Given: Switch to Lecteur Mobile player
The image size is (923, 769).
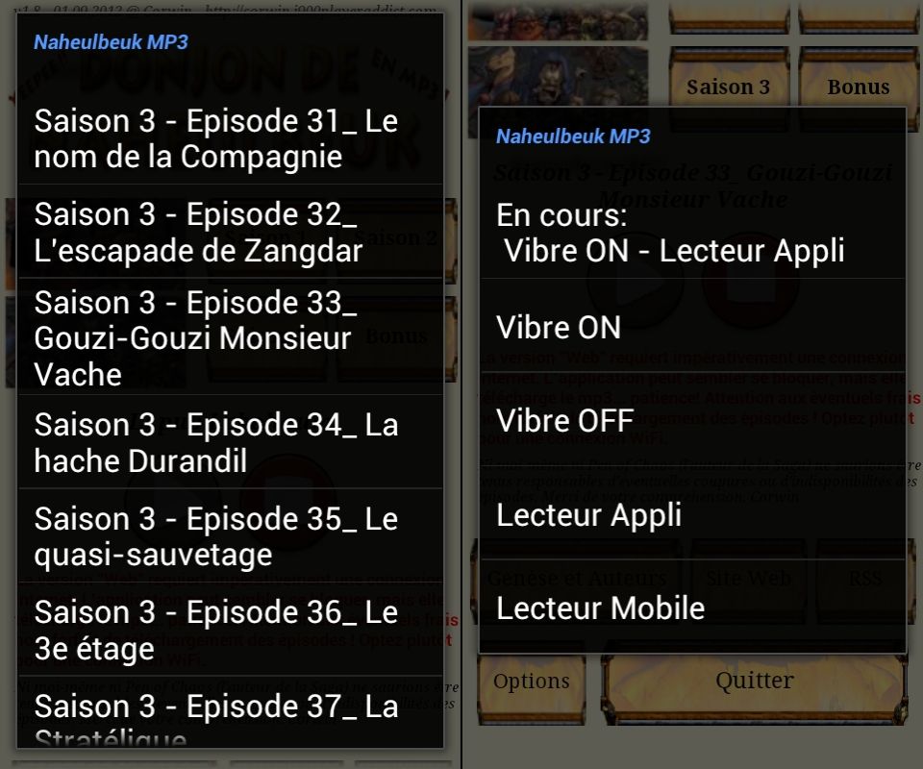Looking at the screenshot, I should click(x=692, y=607).
